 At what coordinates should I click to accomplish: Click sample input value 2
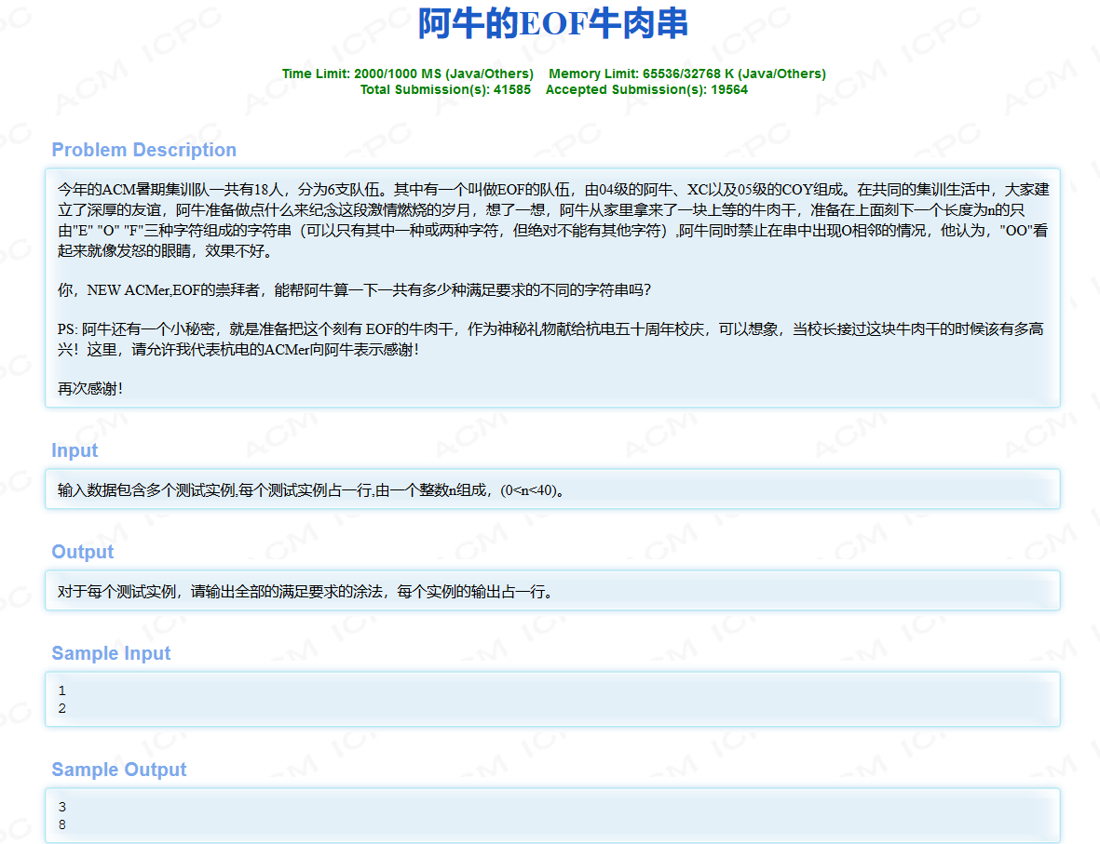(x=61, y=709)
